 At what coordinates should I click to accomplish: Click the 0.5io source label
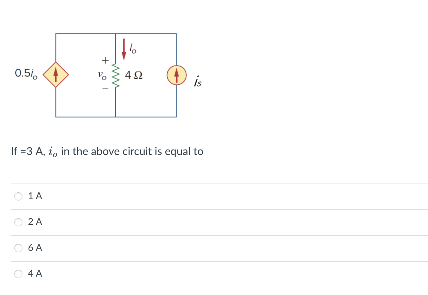tap(26, 73)
